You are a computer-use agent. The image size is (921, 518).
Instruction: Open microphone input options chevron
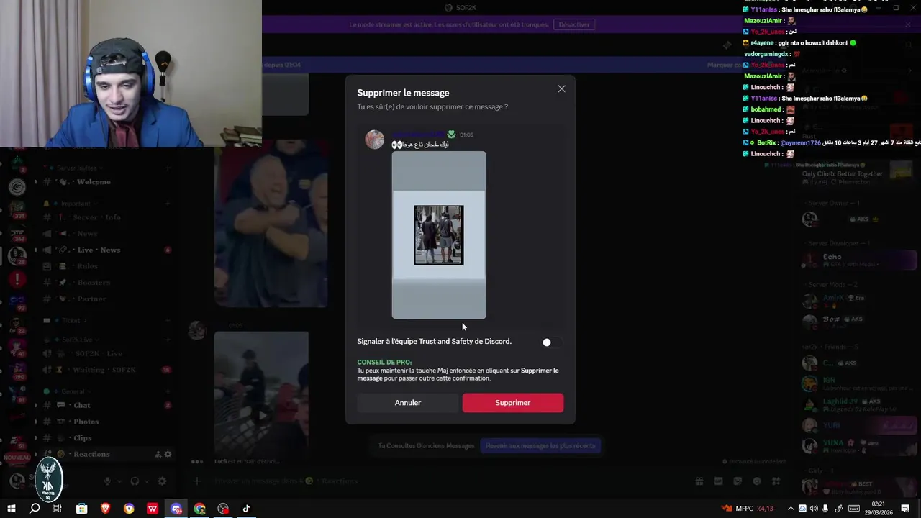pos(118,481)
